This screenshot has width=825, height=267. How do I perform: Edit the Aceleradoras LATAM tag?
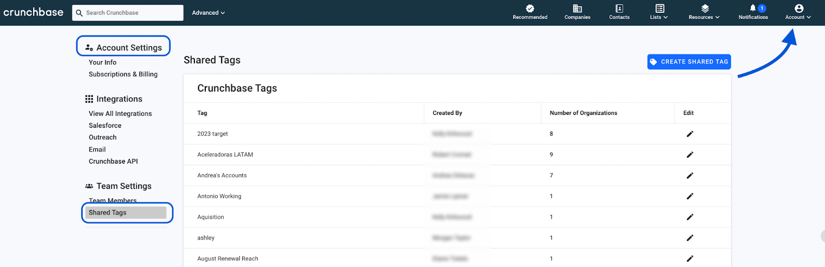(690, 154)
